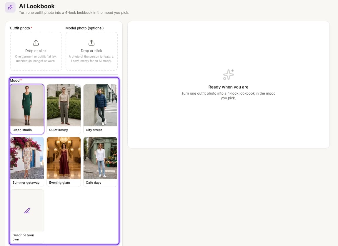Image resolution: width=338 pixels, height=246 pixels.
Task: Select the Clean studio mood photo
Action: [x=27, y=105]
